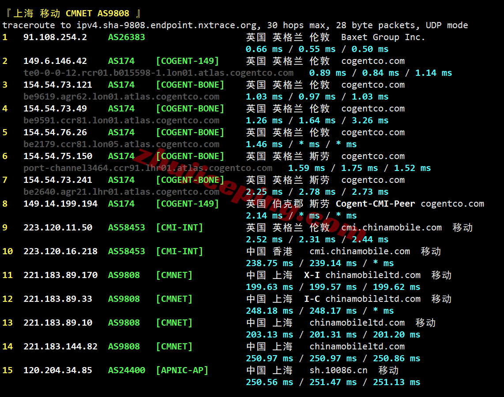Click IP address 221.183.89.33
This screenshot has width=504, height=397.
57,298
